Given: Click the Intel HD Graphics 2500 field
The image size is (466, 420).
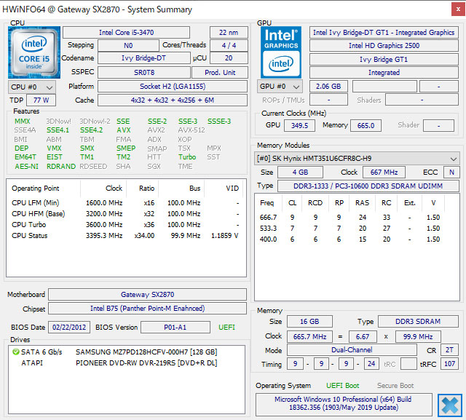Looking at the screenshot, I should (384, 45).
